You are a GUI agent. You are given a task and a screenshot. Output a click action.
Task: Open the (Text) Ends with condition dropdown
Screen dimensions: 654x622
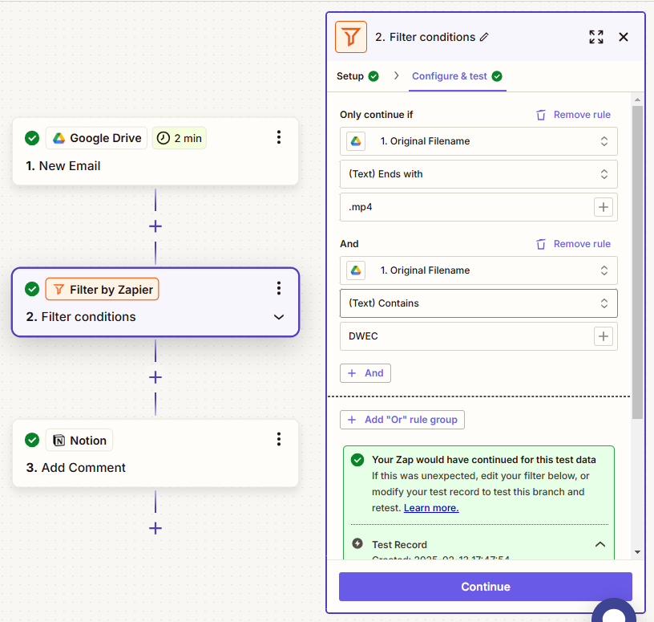pos(478,174)
